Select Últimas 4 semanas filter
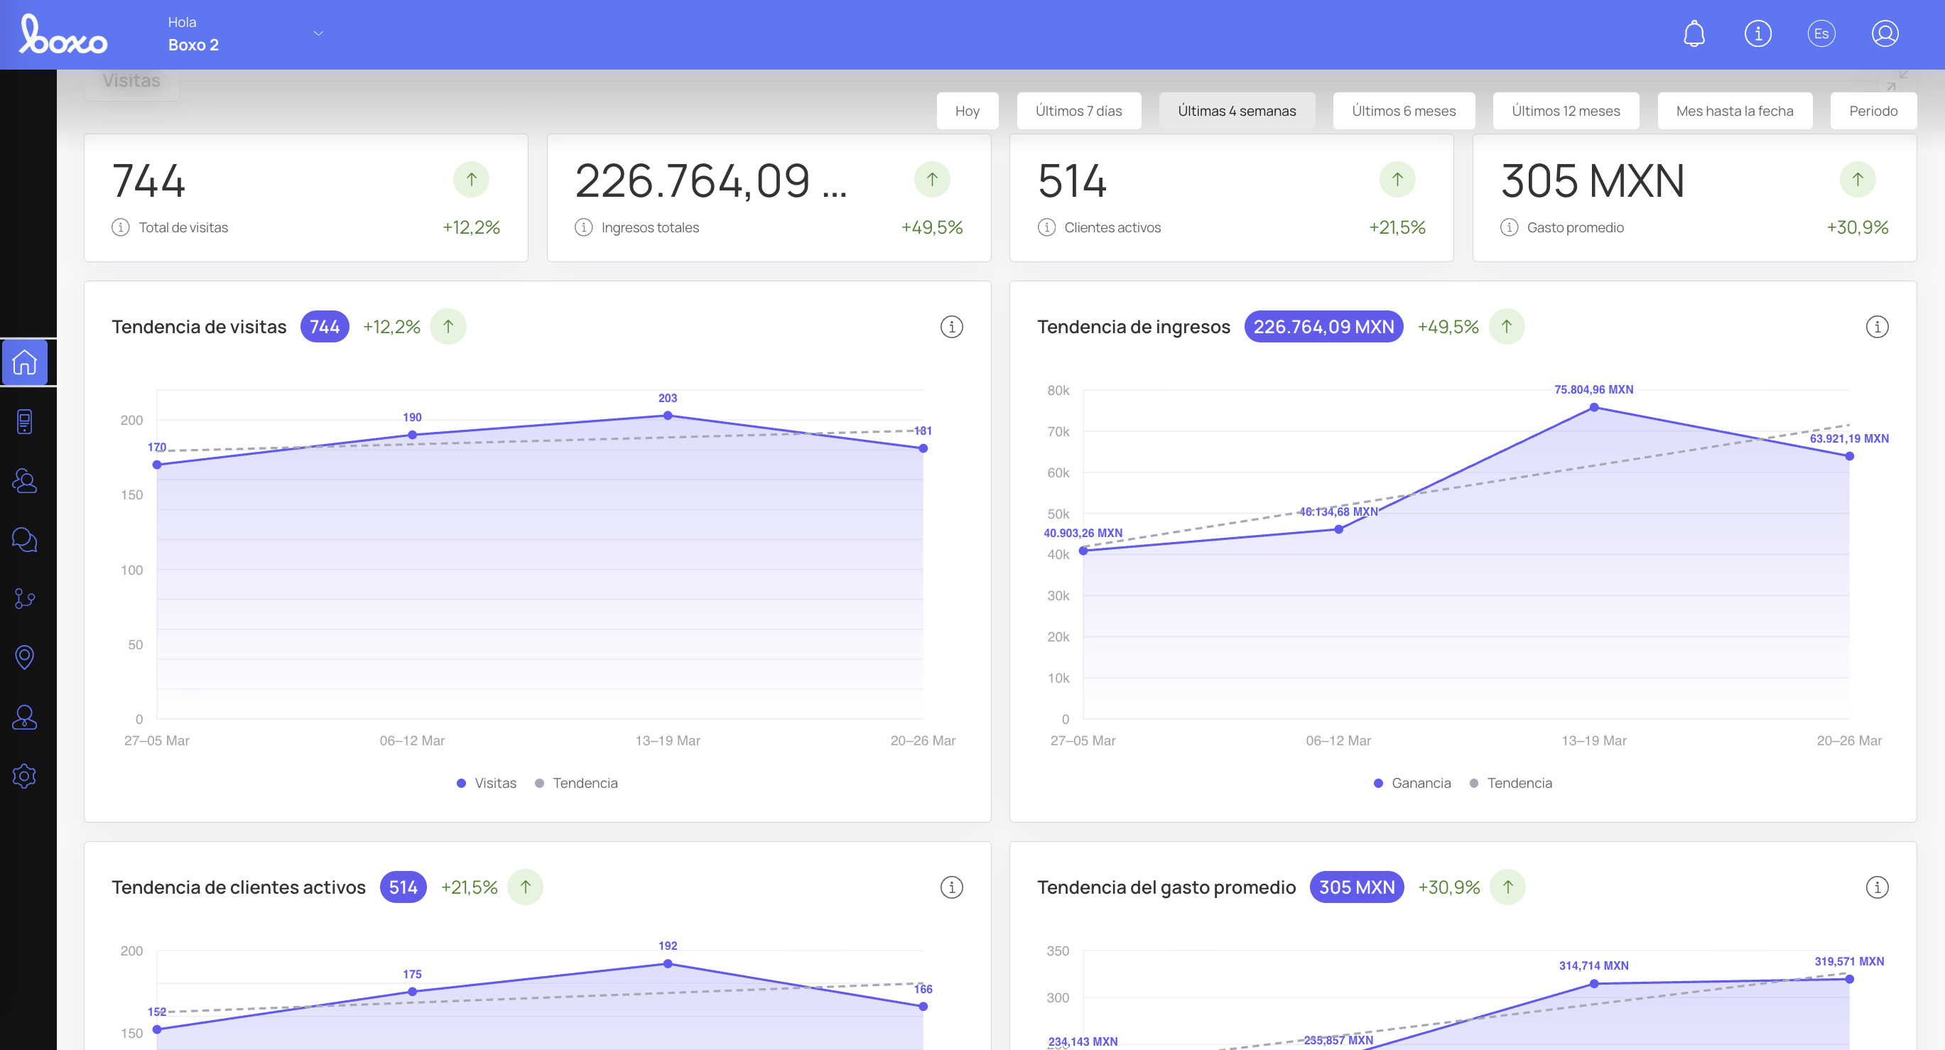1945x1050 pixels. pos(1237,111)
